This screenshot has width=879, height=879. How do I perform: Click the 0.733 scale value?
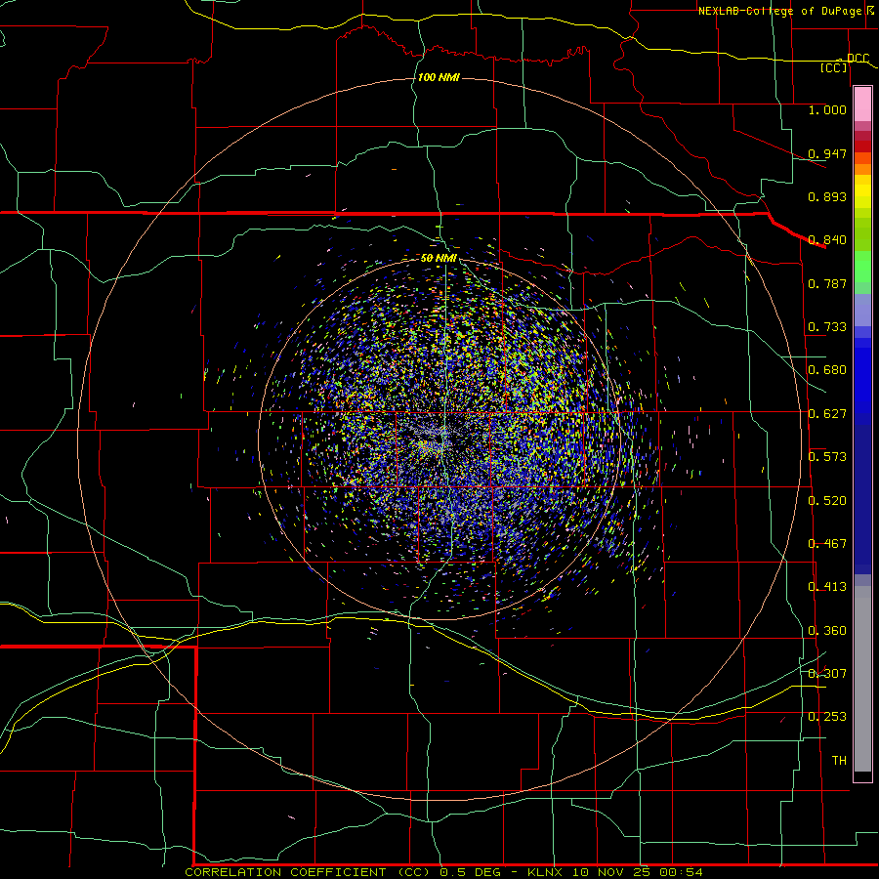(827, 327)
